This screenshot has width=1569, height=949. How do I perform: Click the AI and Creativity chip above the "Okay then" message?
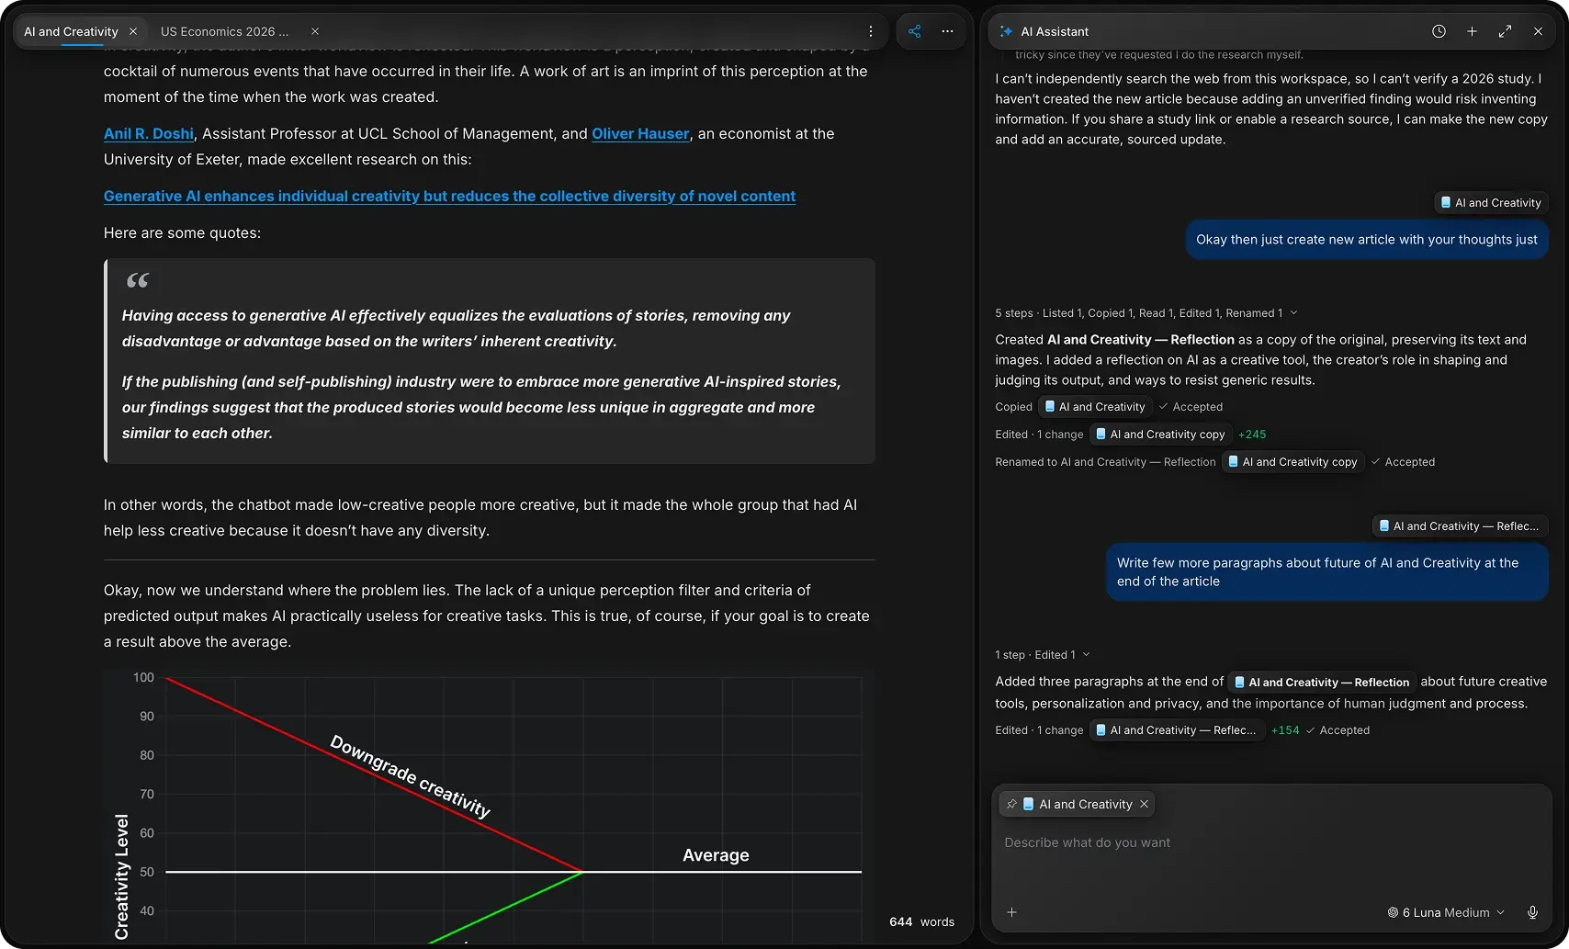pos(1490,203)
